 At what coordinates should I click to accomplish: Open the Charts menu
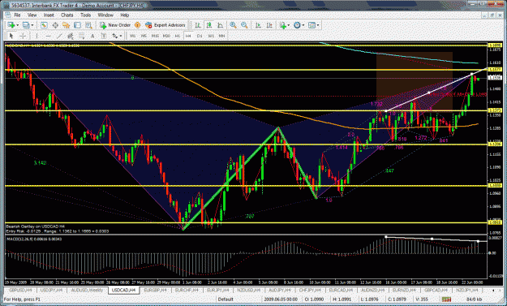click(x=67, y=15)
